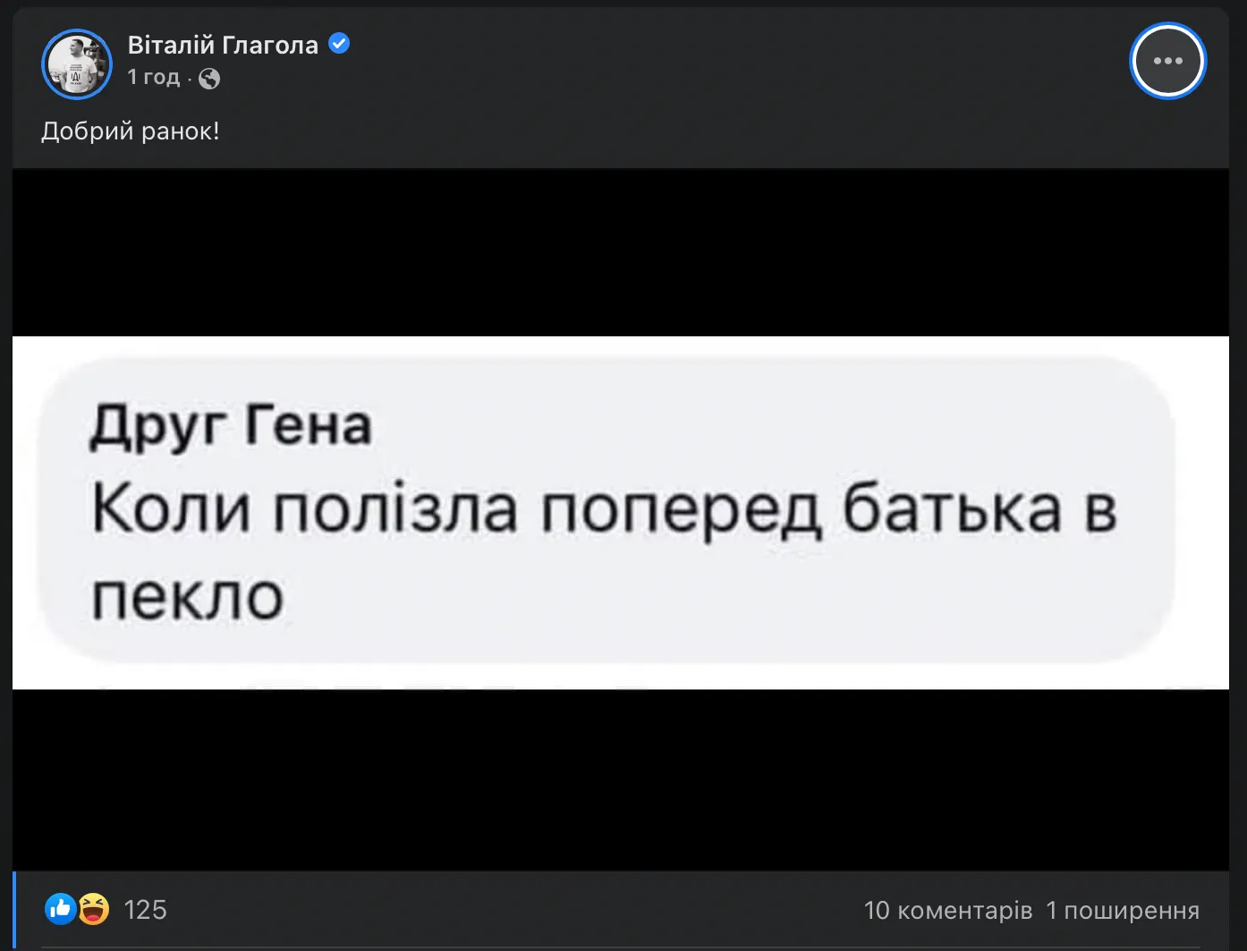
Task: Click the word "Коли" in the image
Action: 171,509
